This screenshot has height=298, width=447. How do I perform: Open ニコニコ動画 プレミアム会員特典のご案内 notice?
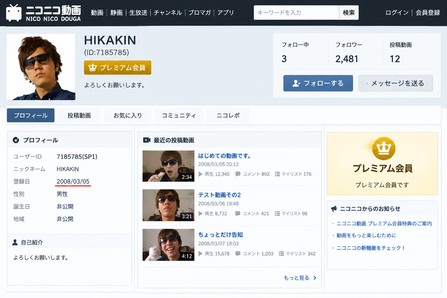click(384, 224)
